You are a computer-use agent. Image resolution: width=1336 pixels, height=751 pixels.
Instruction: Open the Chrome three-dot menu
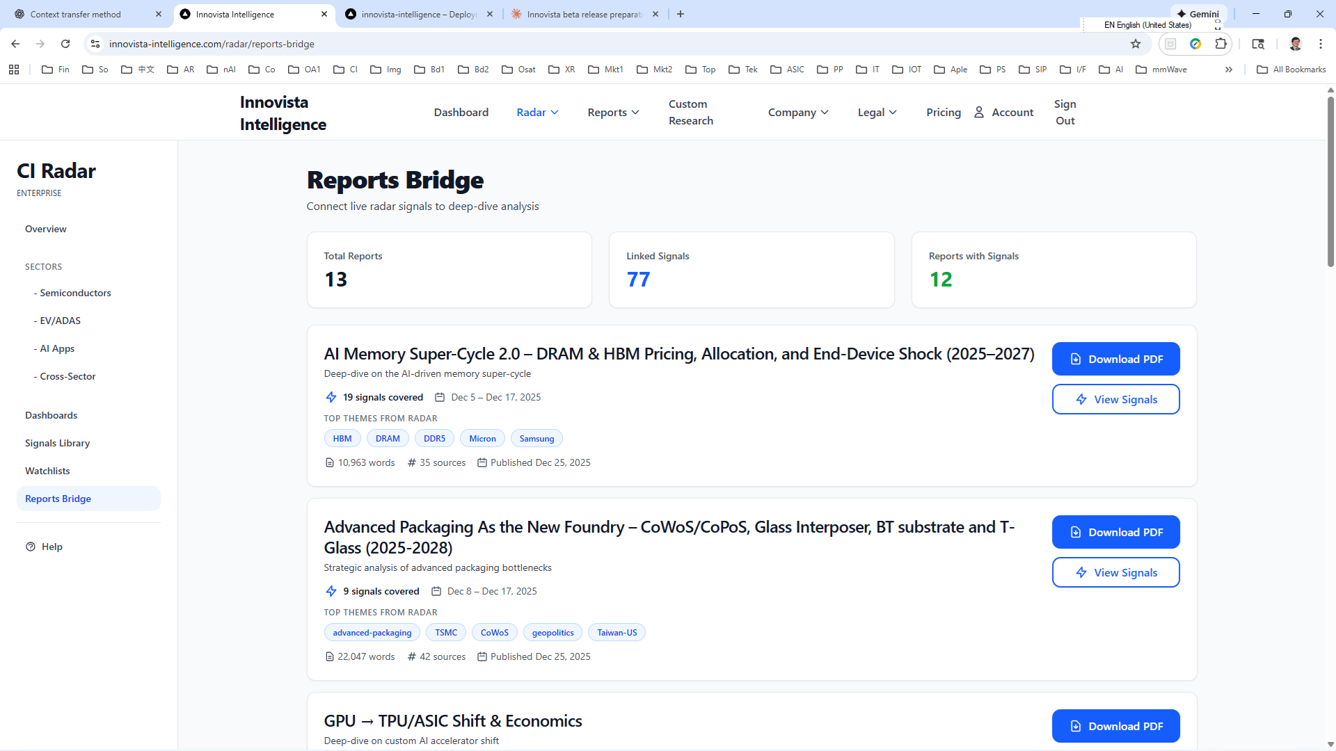(1321, 44)
